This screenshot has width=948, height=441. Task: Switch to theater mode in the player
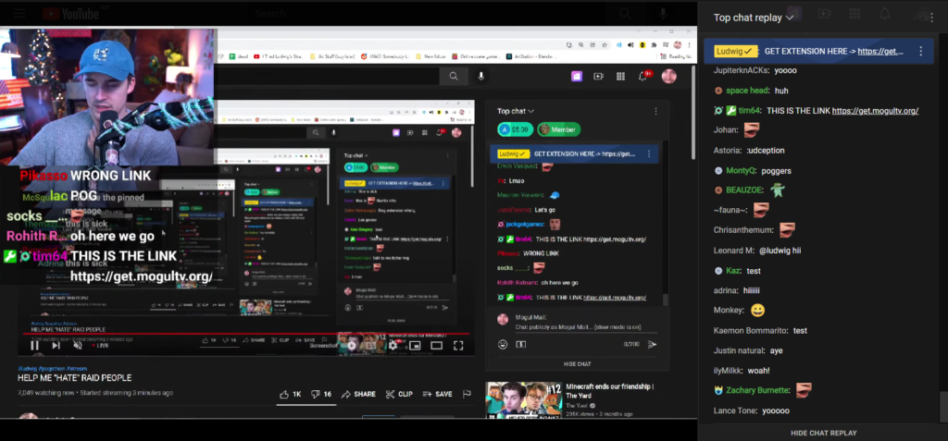click(x=436, y=346)
